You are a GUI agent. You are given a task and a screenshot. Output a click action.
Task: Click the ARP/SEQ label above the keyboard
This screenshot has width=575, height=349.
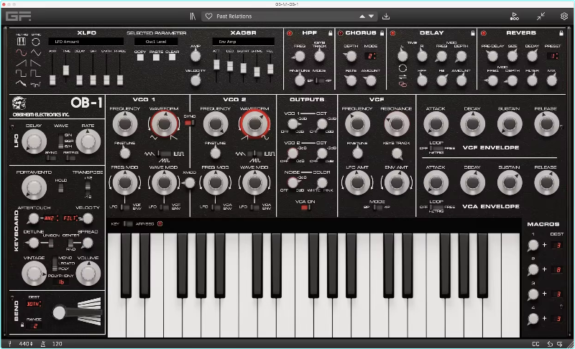[x=145, y=224]
